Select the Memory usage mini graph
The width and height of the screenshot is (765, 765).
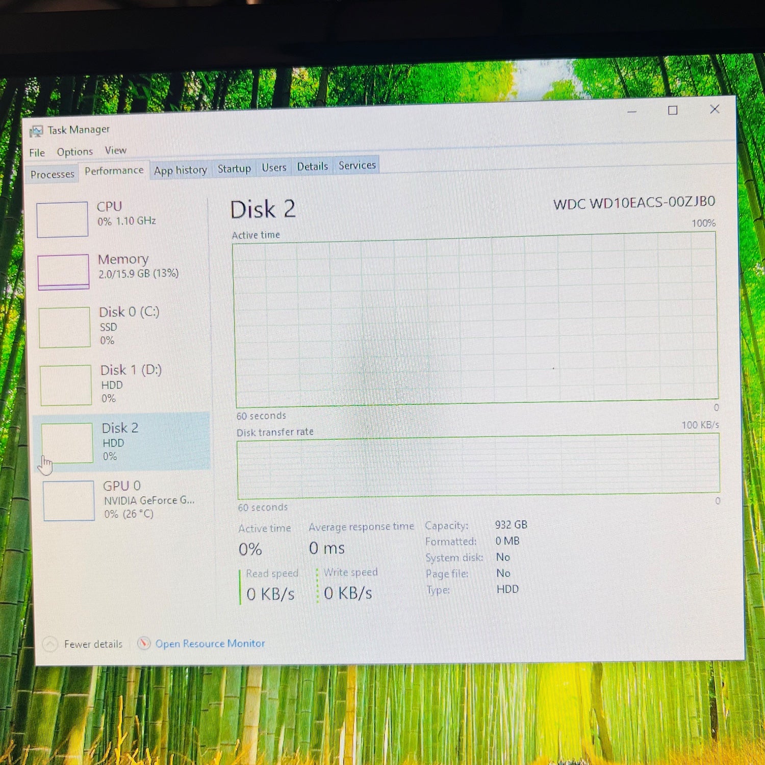pyautogui.click(x=64, y=272)
